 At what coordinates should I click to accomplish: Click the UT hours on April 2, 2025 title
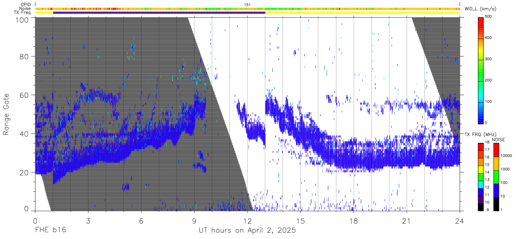247,231
